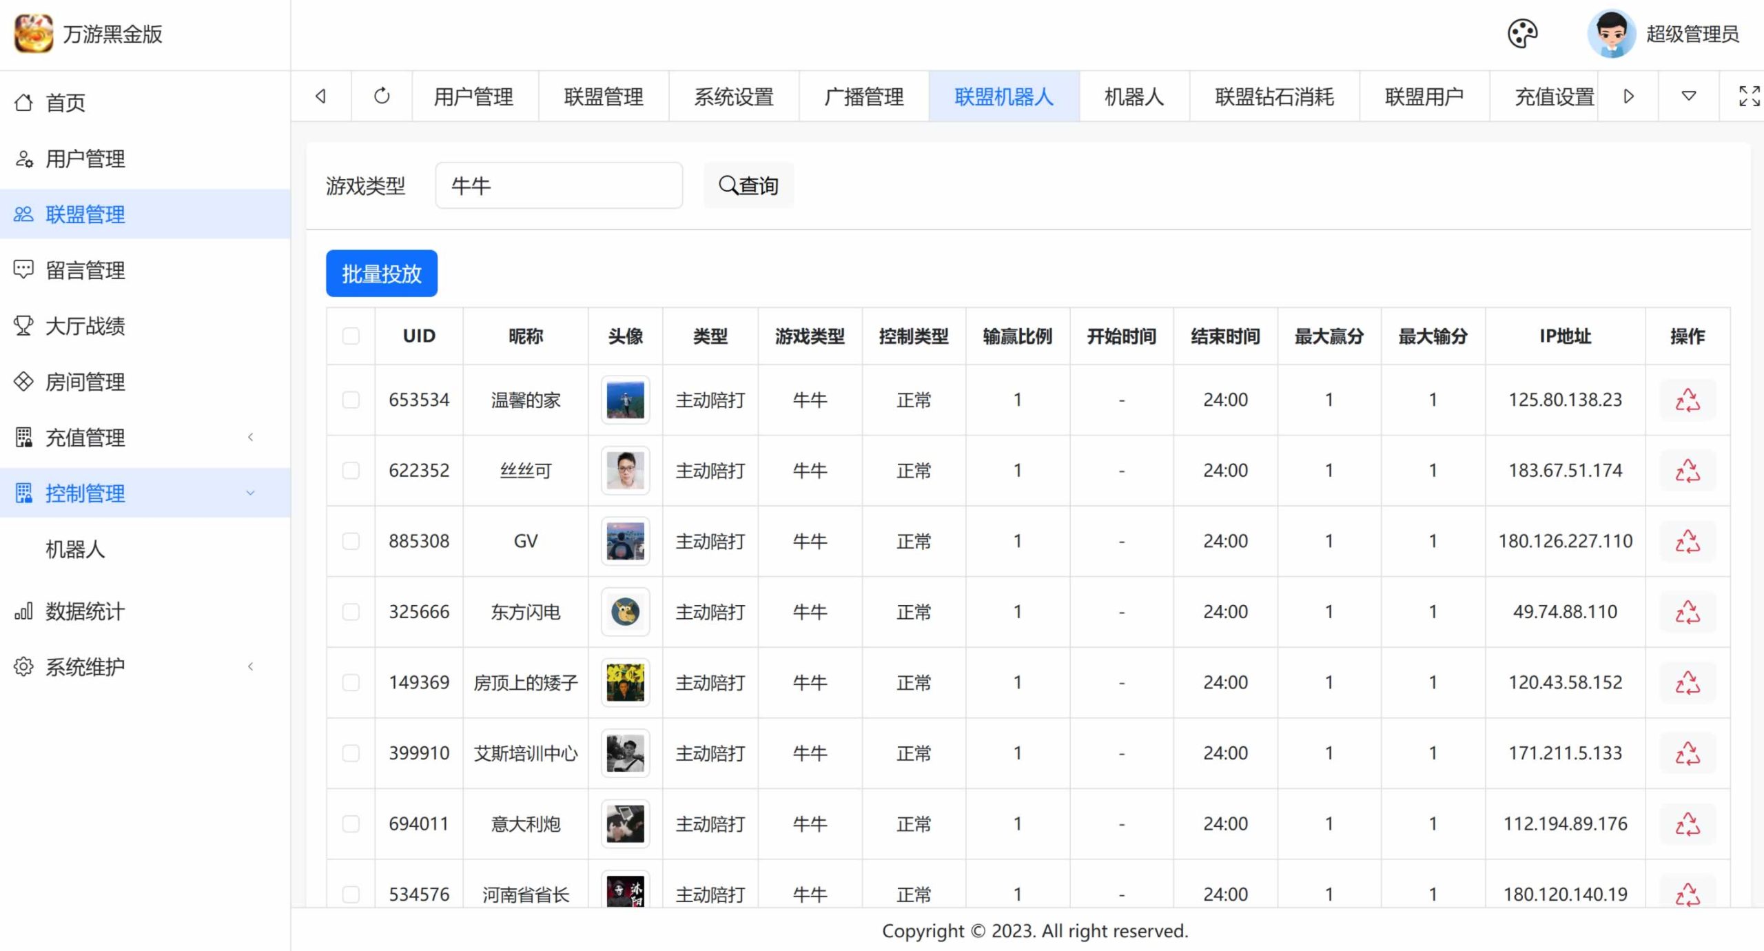The width and height of the screenshot is (1764, 951).
Task: Check the row for GV
Action: pos(351,541)
